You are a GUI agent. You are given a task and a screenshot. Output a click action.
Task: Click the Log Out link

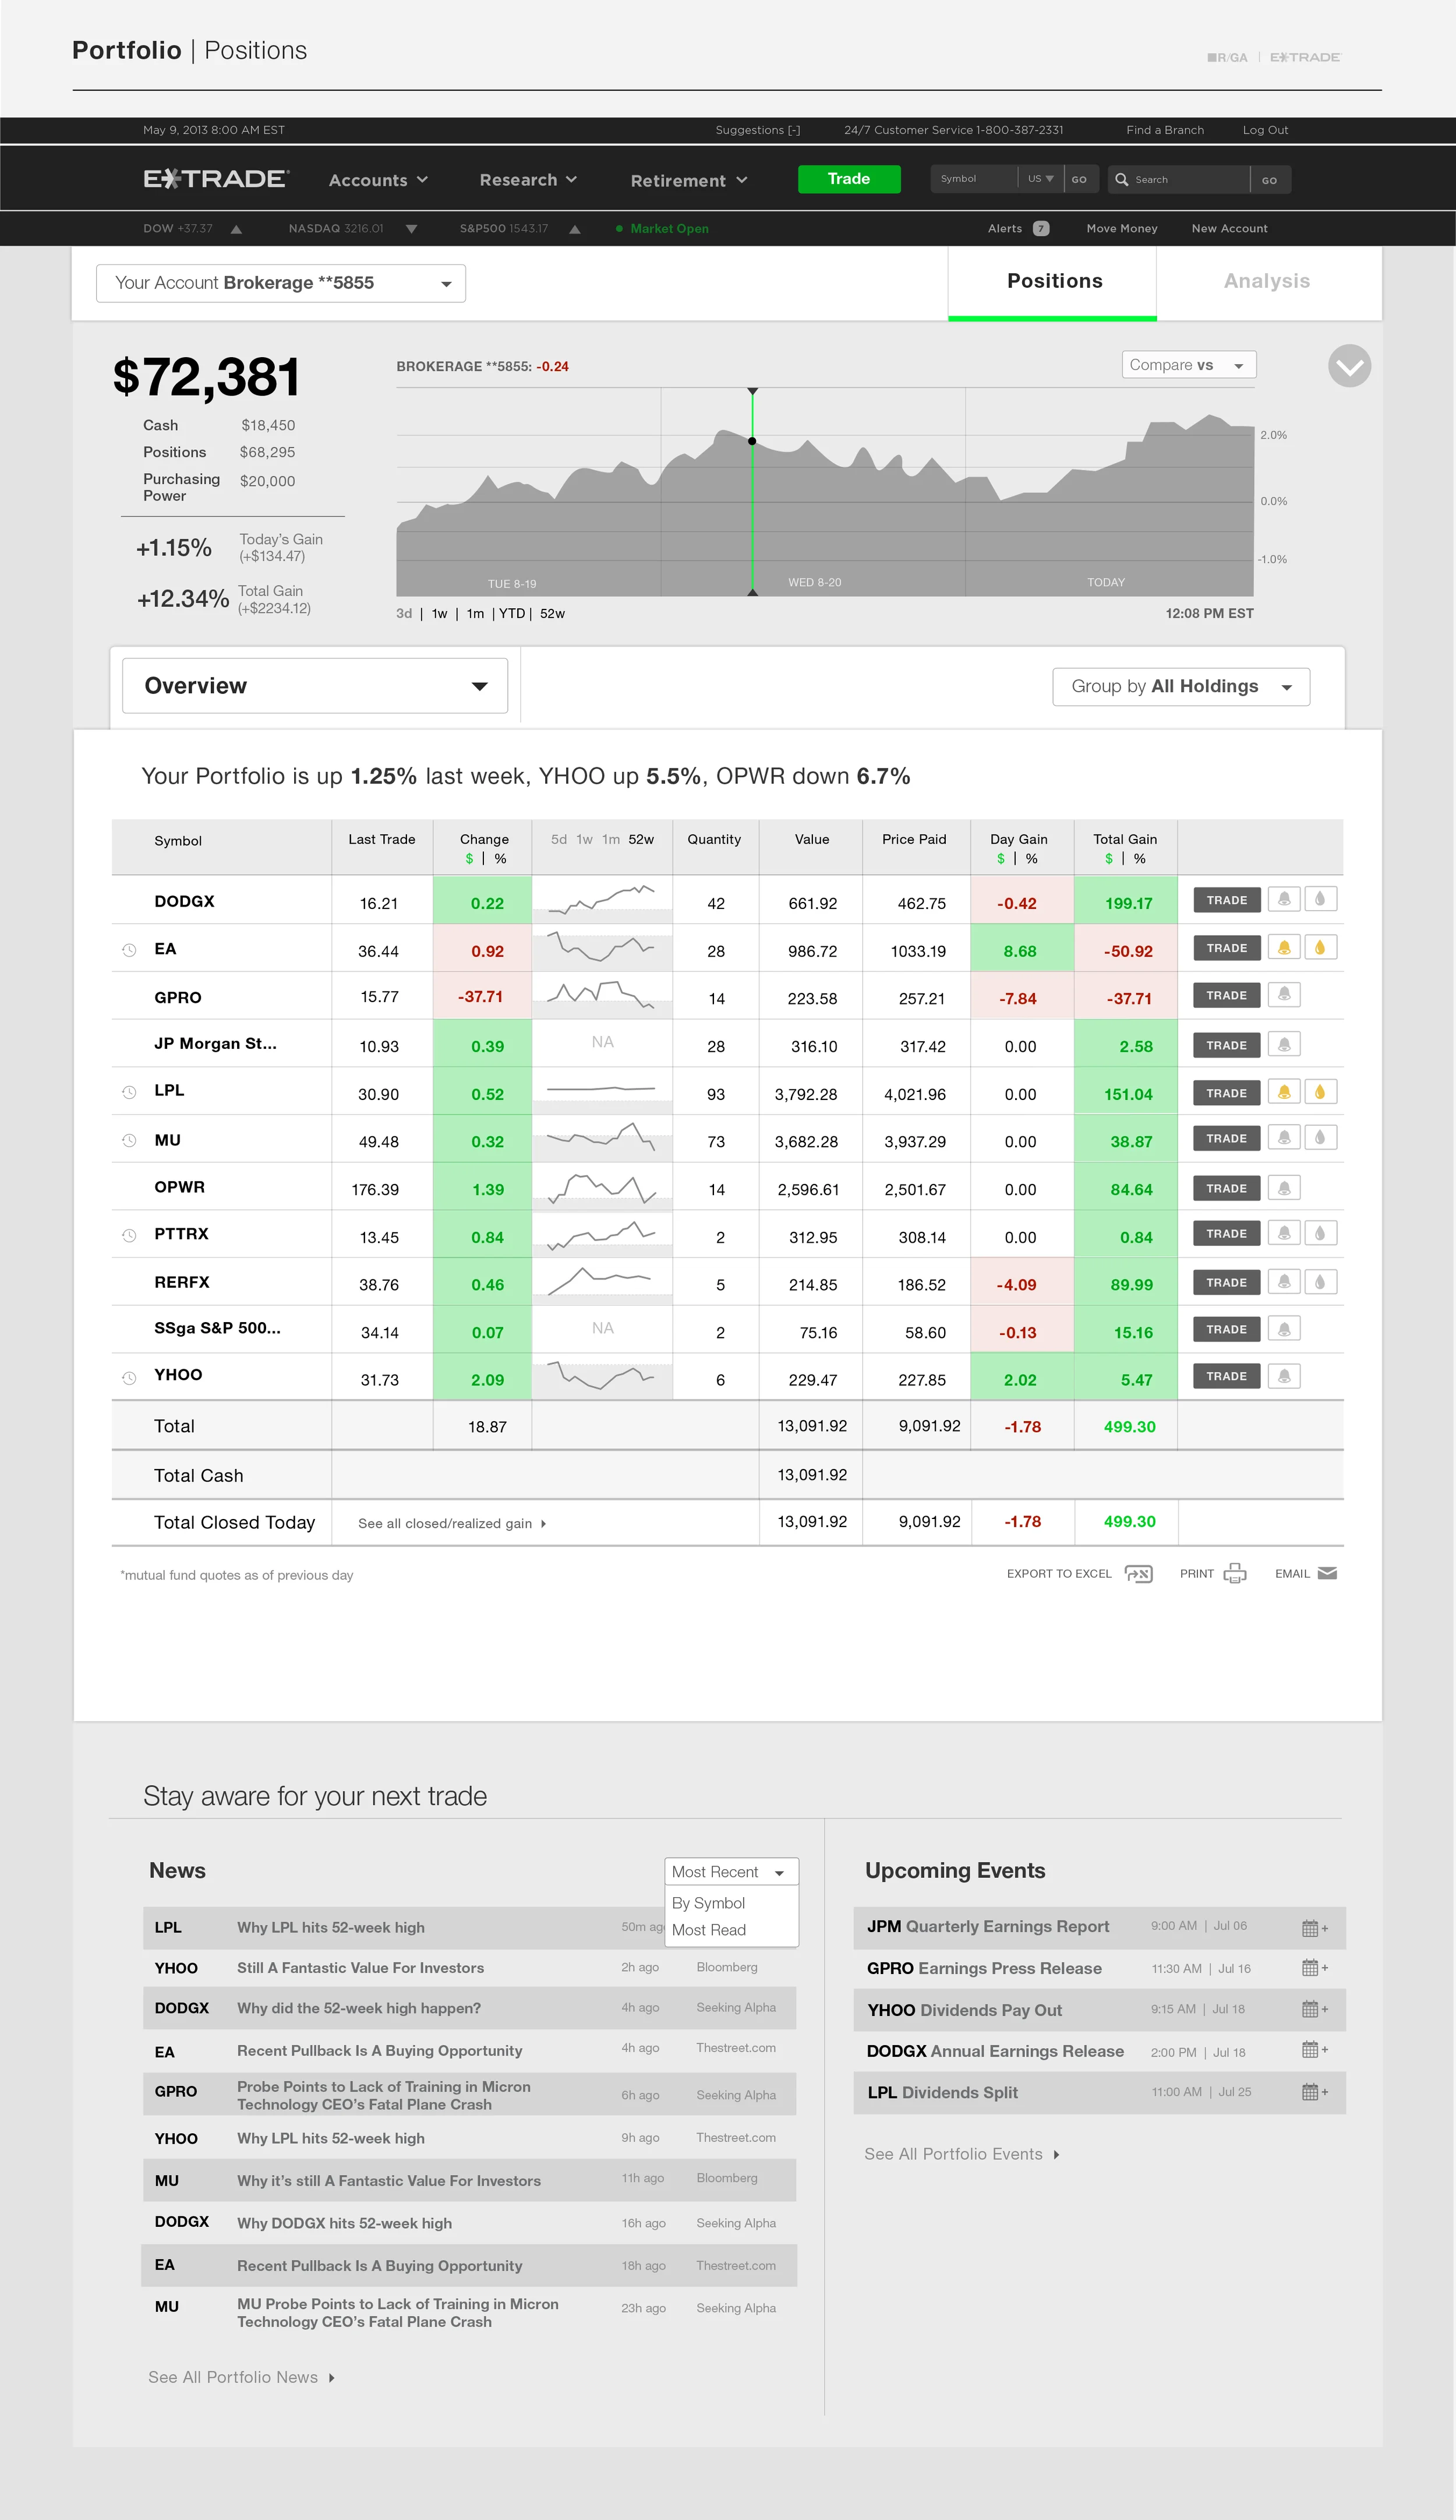pos(1265,130)
